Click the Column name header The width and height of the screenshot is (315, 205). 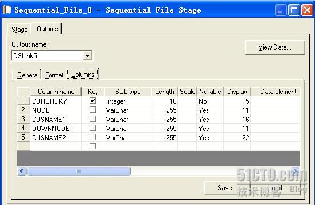[56, 92]
